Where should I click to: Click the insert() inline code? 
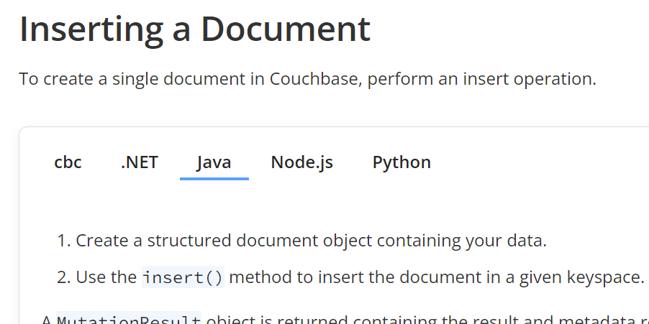(183, 277)
